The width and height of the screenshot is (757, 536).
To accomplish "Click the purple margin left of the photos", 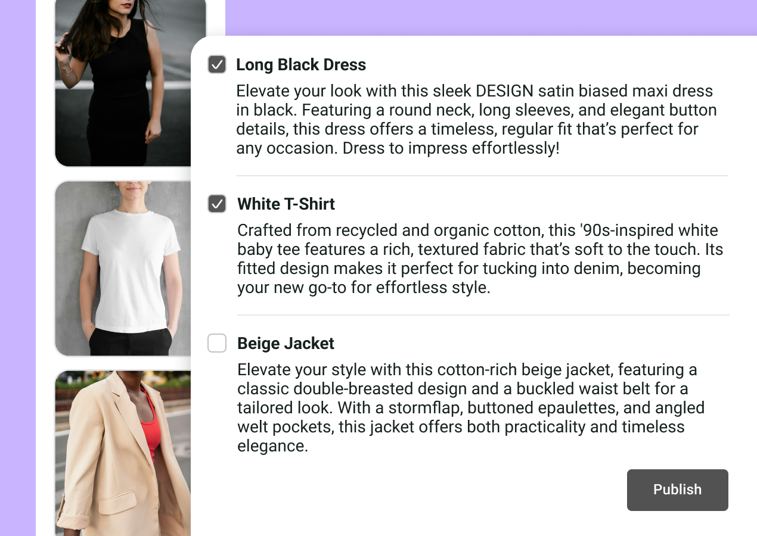I will pos(17,268).
